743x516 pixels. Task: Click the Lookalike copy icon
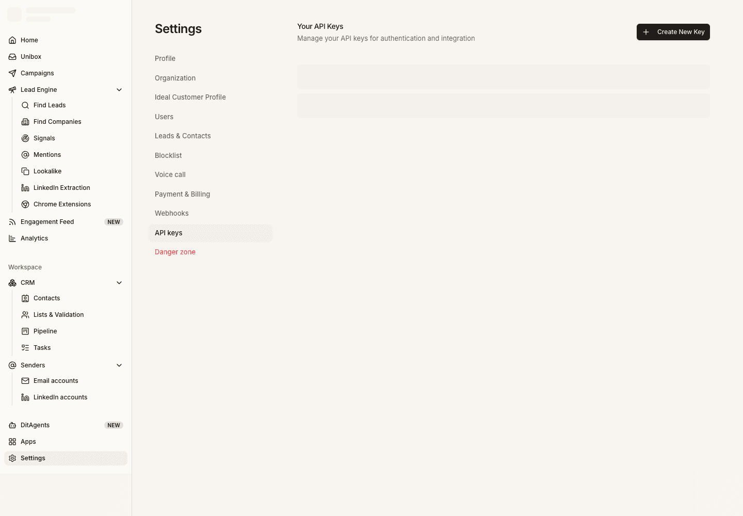coord(25,171)
